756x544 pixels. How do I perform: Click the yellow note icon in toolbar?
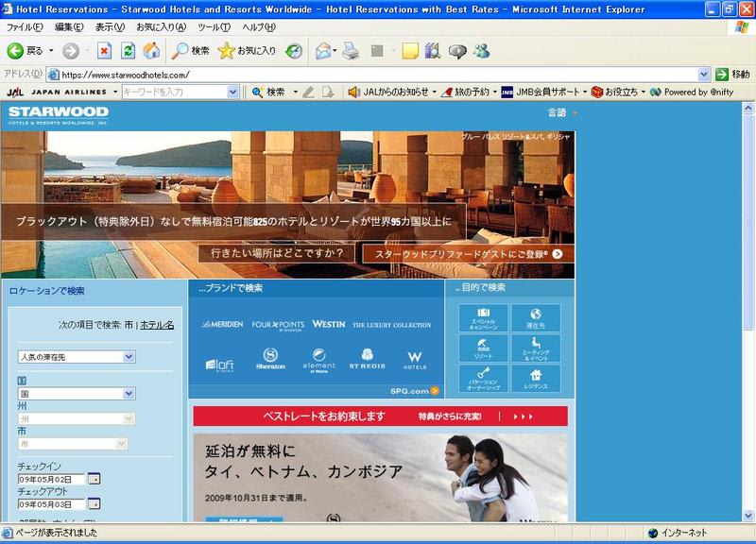[410, 51]
